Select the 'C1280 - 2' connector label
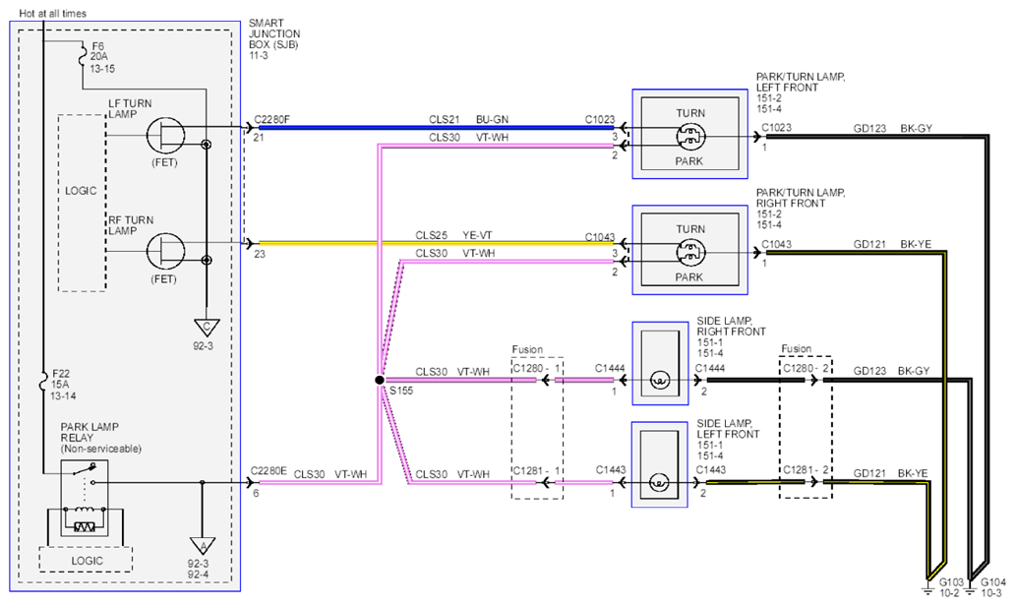This screenshot has width=1016, height=606. coord(807,368)
